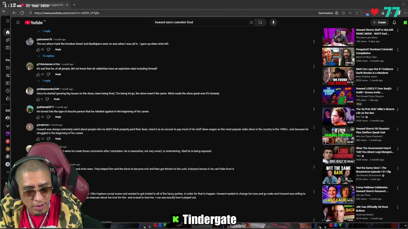
Task: Open options for Matt Cox Garth Brooks video
Action: 397,70
